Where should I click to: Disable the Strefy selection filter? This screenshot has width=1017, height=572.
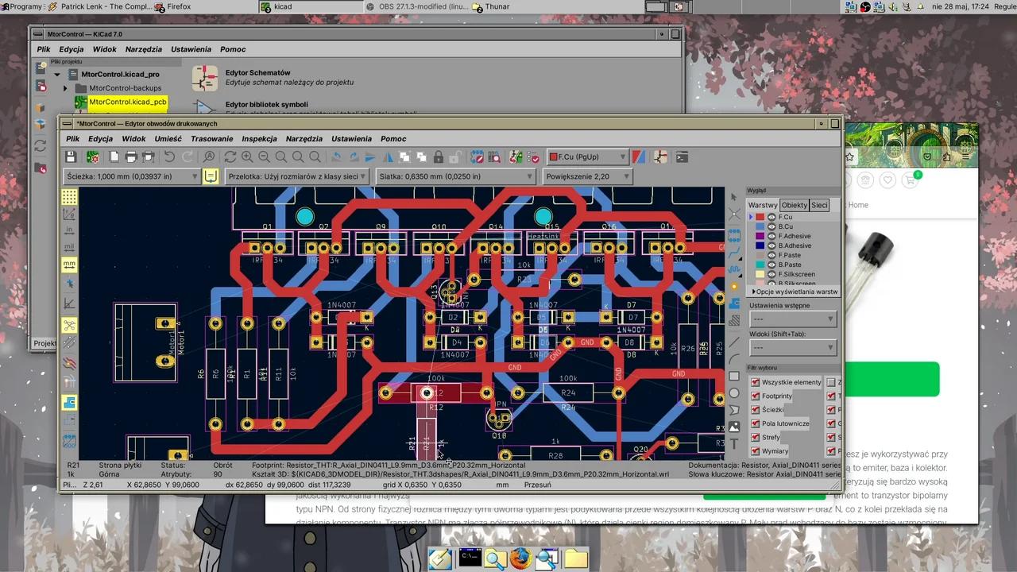pyautogui.click(x=756, y=437)
